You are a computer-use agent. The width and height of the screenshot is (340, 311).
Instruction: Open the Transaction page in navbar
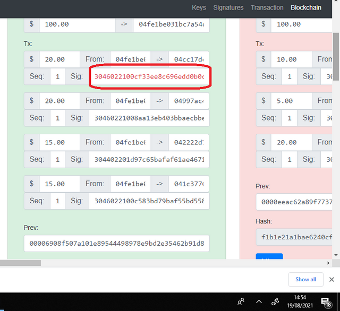coord(267,7)
